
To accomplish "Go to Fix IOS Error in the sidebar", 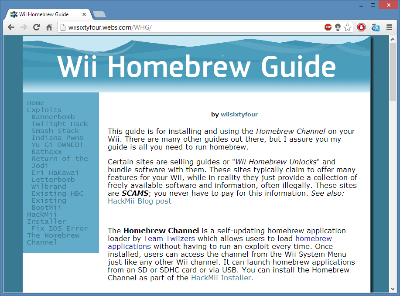I will point(59,228).
